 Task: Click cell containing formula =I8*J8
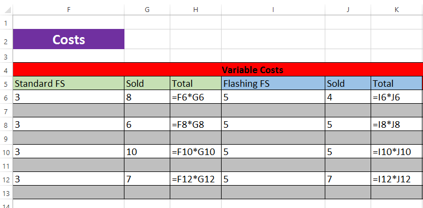click(397, 124)
